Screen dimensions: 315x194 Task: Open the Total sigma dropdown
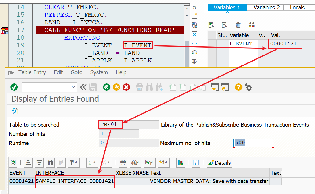[x=92, y=163]
